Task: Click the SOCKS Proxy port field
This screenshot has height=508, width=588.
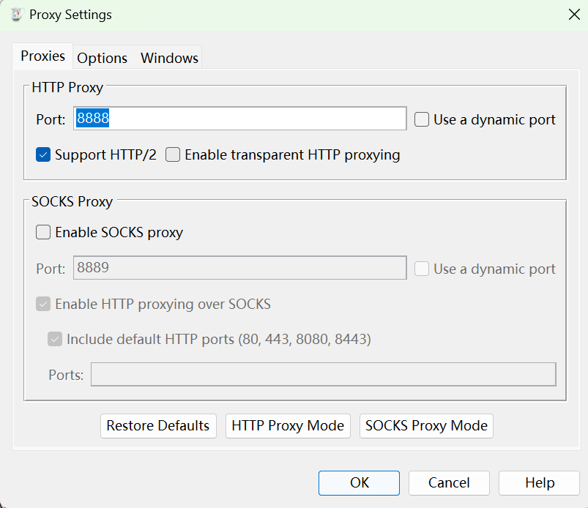Action: [240, 268]
